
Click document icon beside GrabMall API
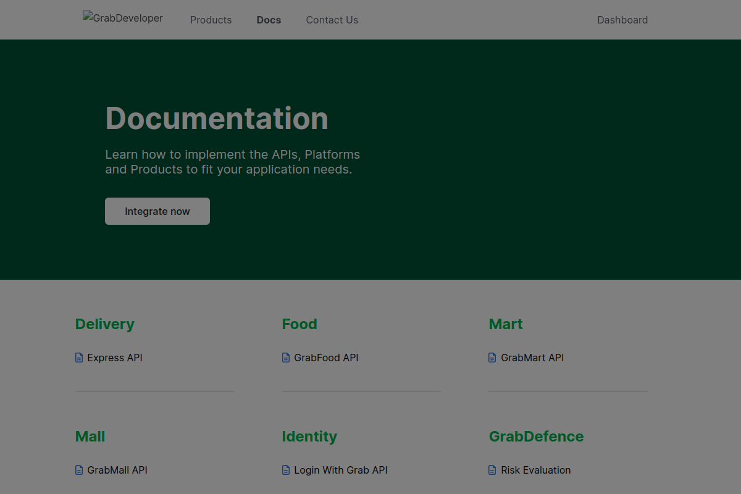(79, 470)
